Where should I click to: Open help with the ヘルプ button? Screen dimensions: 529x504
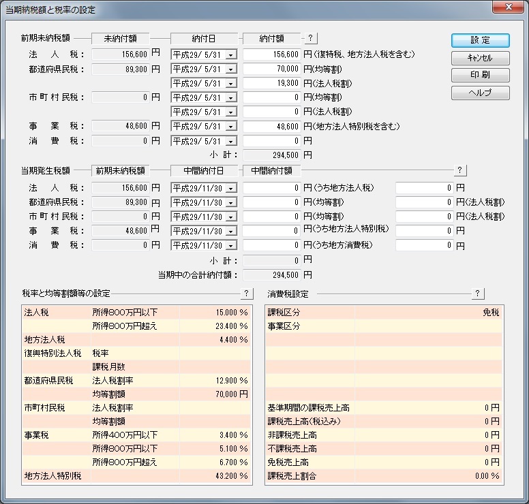pyautogui.click(x=480, y=93)
